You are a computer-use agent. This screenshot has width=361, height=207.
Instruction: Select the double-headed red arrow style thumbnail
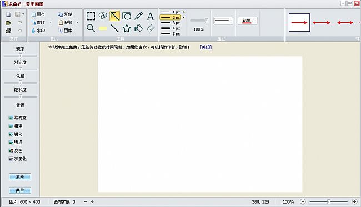pyautogui.click(x=345, y=23)
